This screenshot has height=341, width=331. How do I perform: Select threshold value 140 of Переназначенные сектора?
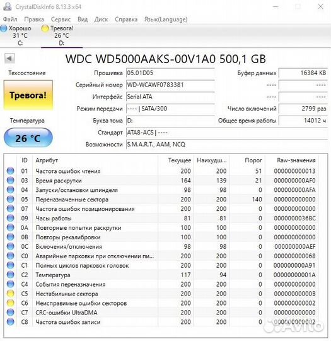click(257, 200)
